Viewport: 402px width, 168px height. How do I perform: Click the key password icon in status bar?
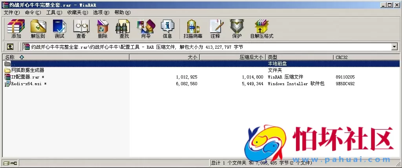(14, 163)
